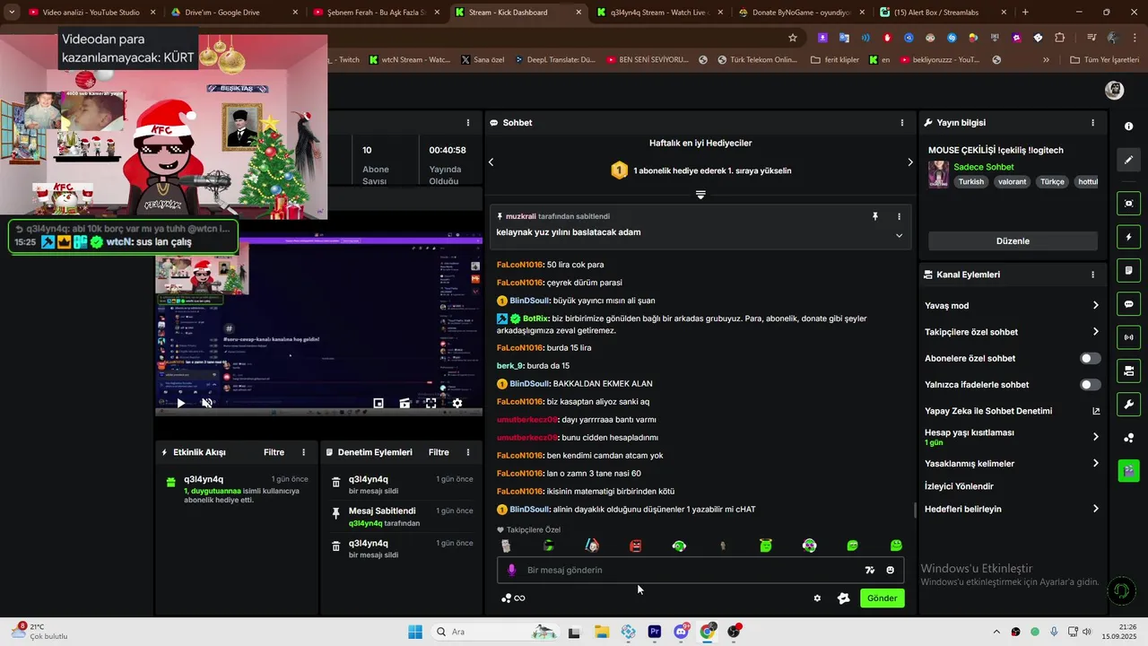Open chat settings gear icon
1148x646 pixels.
click(817, 598)
